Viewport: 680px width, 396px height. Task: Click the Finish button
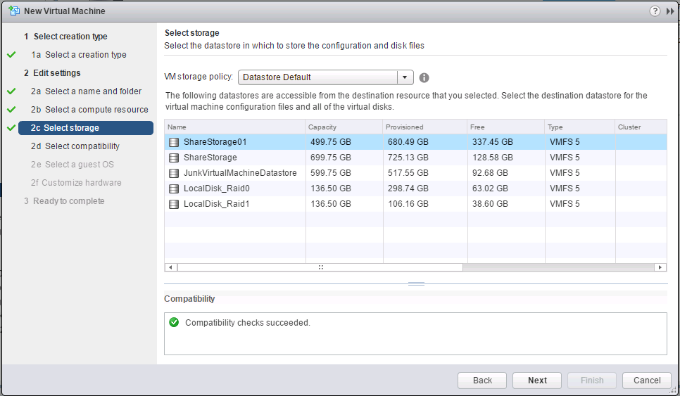[x=591, y=381]
